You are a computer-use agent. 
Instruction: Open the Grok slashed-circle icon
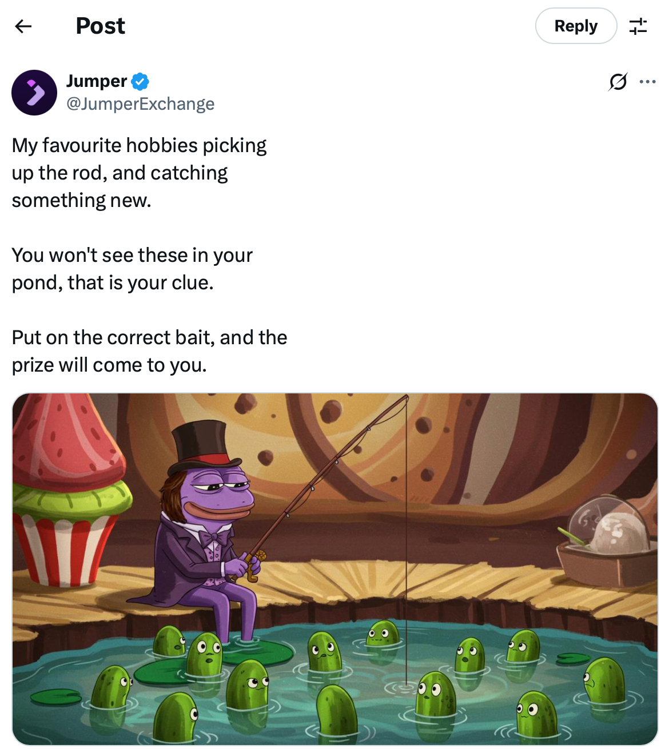[x=618, y=82]
